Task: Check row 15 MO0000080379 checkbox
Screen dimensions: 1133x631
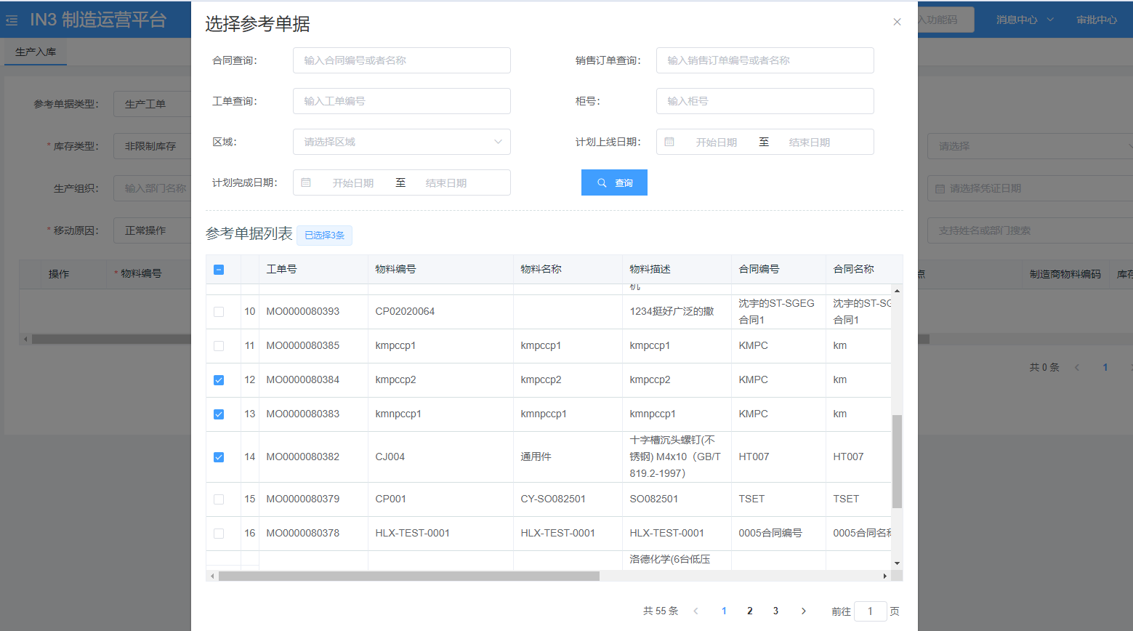Action: click(x=219, y=499)
